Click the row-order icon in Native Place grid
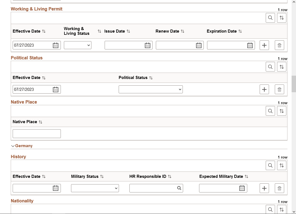 click(x=281, y=111)
